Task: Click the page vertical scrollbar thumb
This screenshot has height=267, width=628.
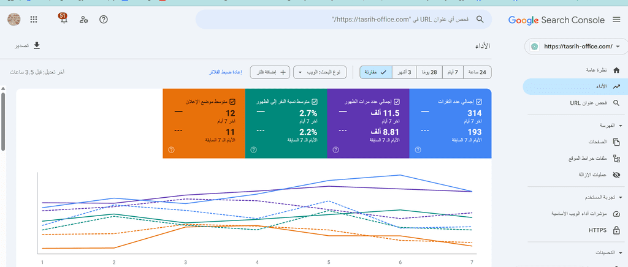Action: pos(3,121)
